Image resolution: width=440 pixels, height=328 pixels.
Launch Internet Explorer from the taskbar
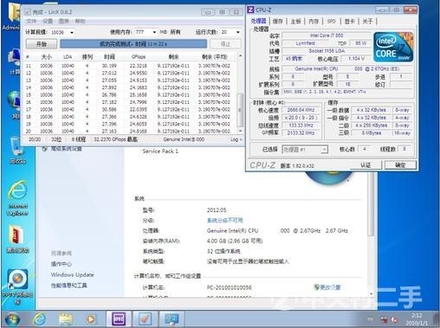40,319
